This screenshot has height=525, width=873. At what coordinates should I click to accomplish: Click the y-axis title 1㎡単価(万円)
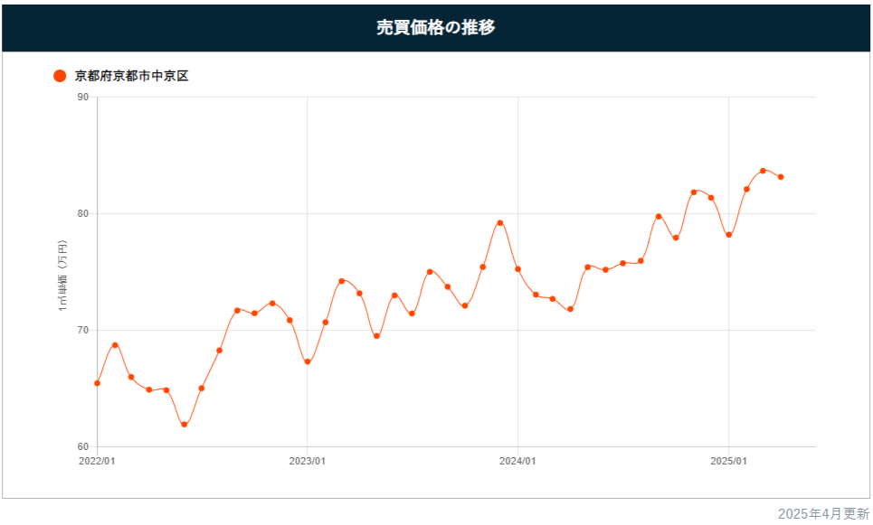(x=62, y=276)
